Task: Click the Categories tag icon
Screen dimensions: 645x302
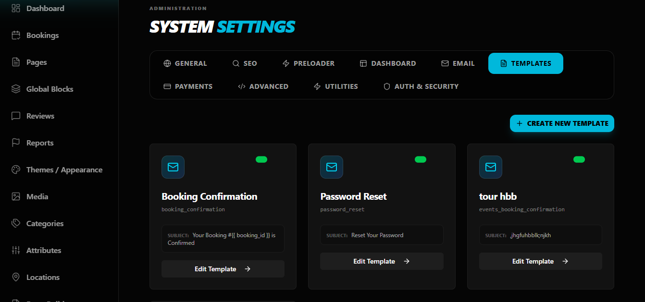Action: tap(16, 223)
